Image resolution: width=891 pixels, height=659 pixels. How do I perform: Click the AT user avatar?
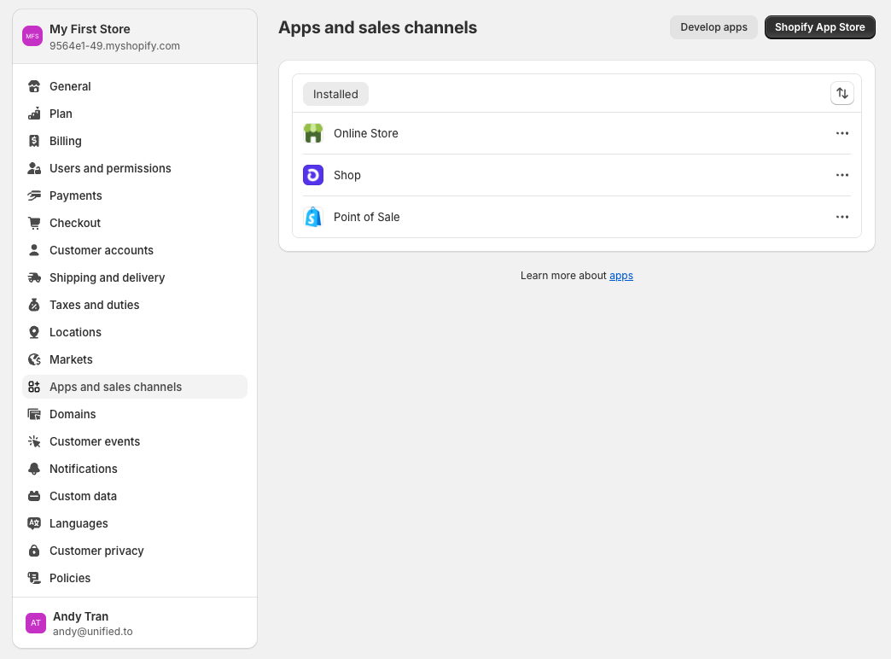pyautogui.click(x=36, y=623)
